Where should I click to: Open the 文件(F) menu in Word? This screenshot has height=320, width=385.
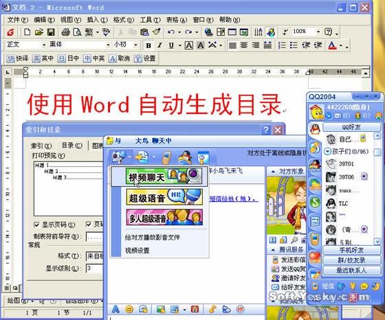click(x=17, y=20)
